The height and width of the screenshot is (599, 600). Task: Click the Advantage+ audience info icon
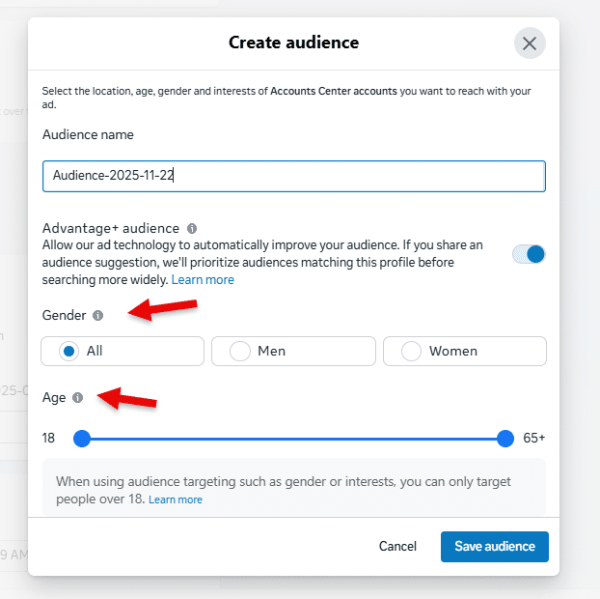click(x=192, y=229)
